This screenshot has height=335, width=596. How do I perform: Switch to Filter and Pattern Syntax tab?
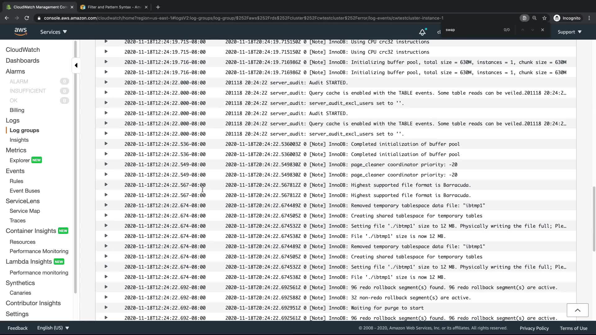114,7
